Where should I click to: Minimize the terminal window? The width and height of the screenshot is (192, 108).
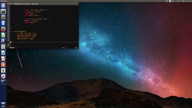coord(10,4)
